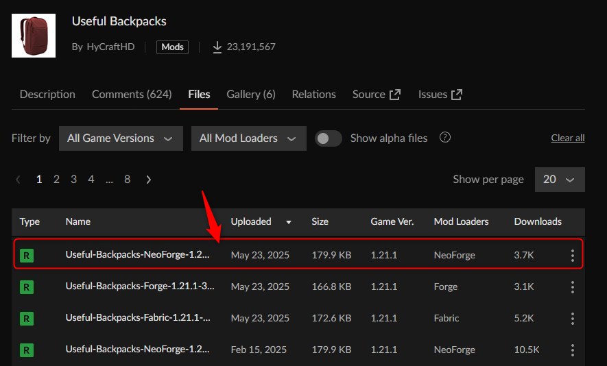Open Useful Backpacks mod thumbnail image

coord(34,36)
